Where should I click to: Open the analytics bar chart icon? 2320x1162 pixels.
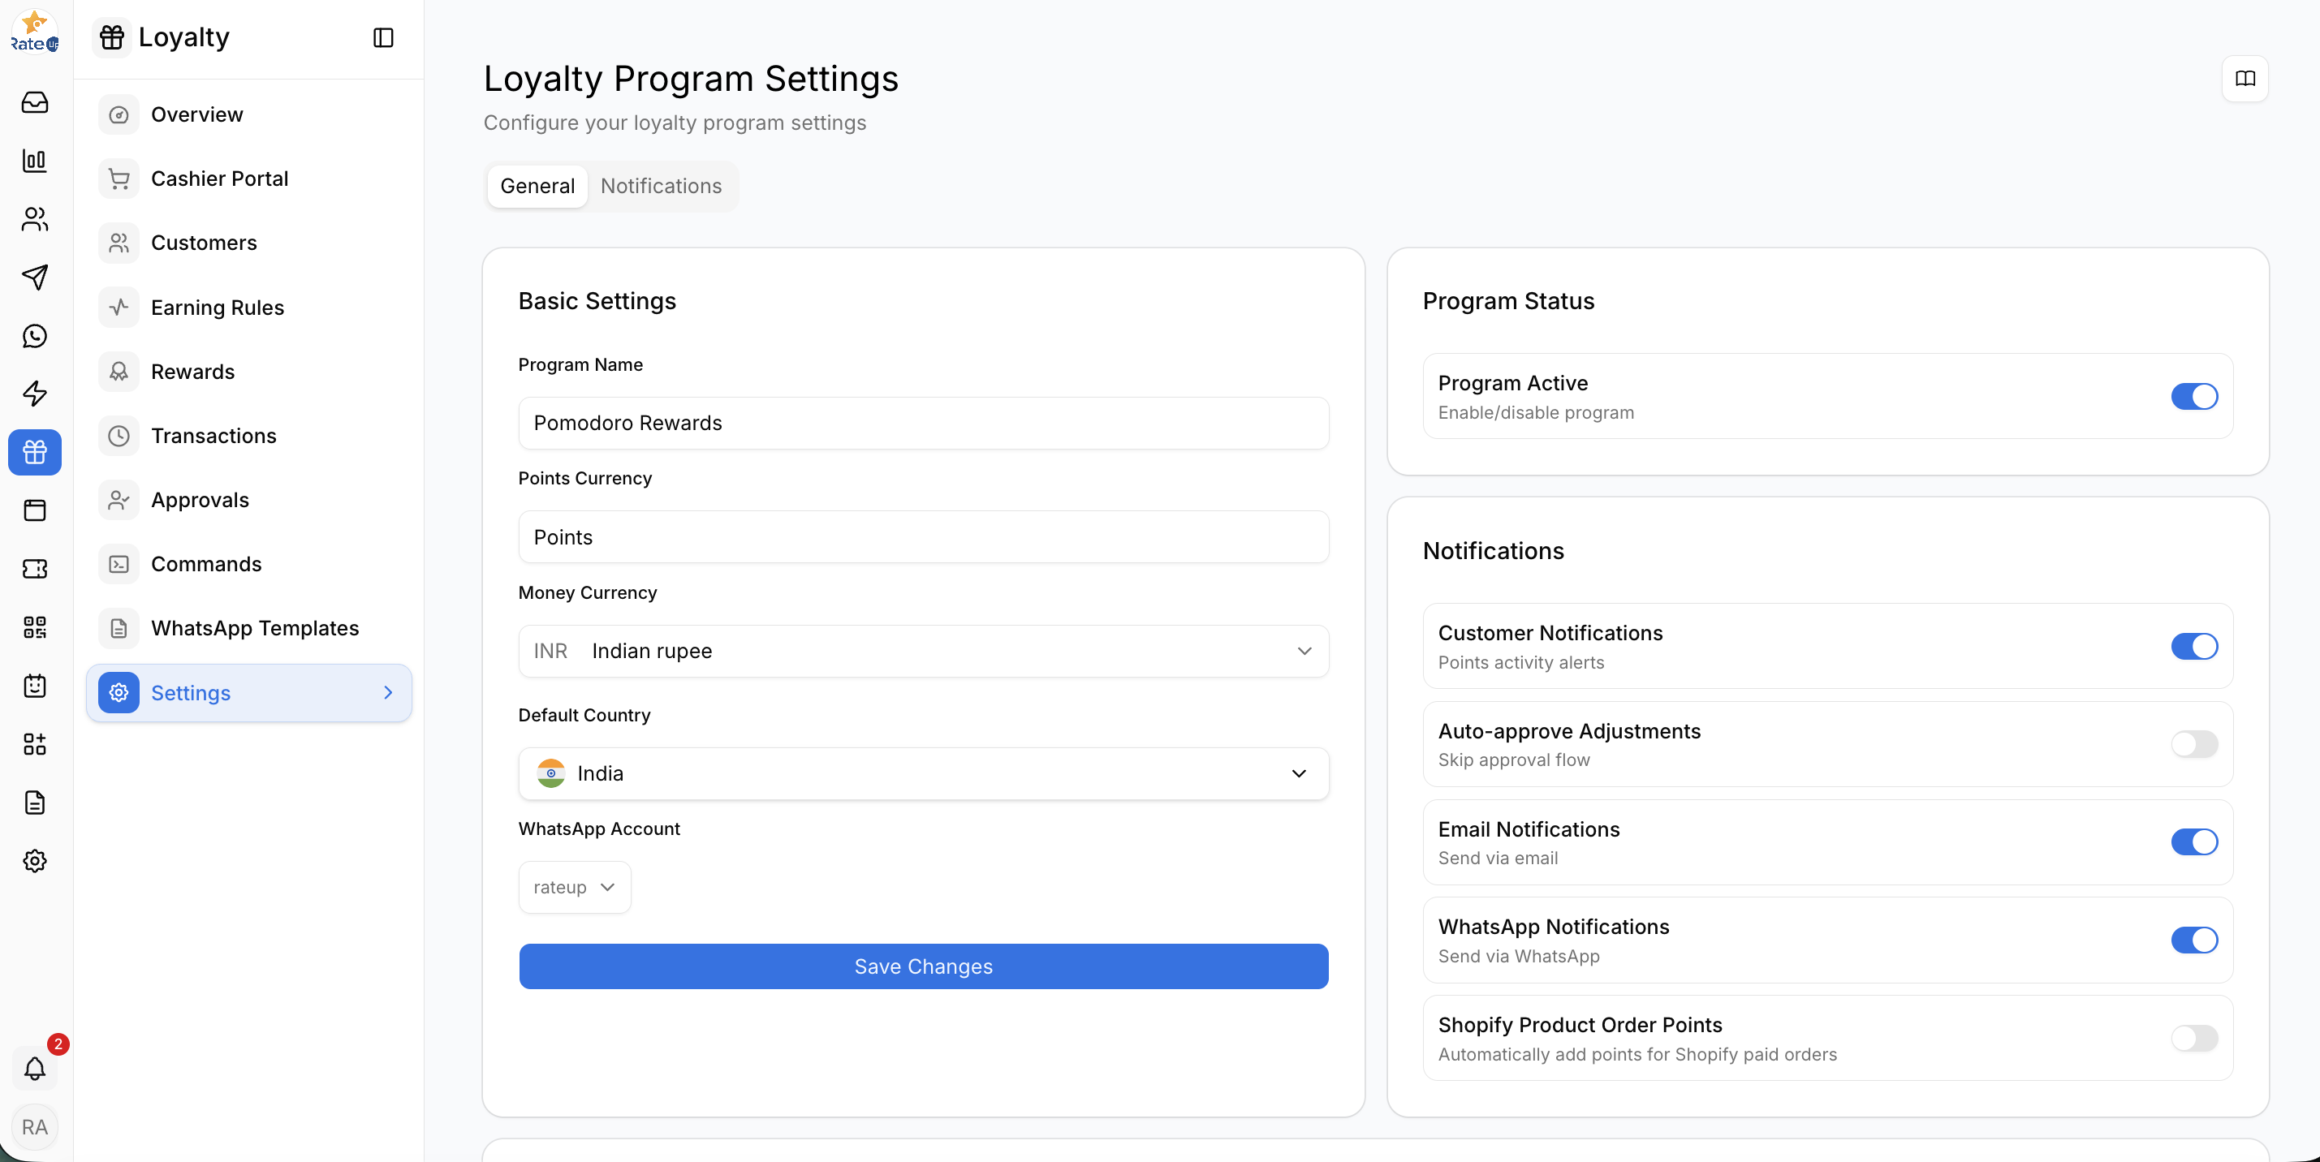[34, 161]
